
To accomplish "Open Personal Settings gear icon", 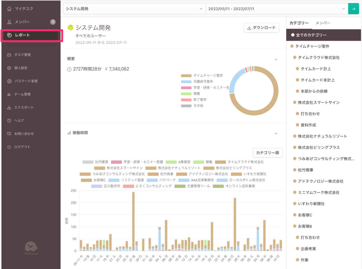I will click(x=9, y=68).
